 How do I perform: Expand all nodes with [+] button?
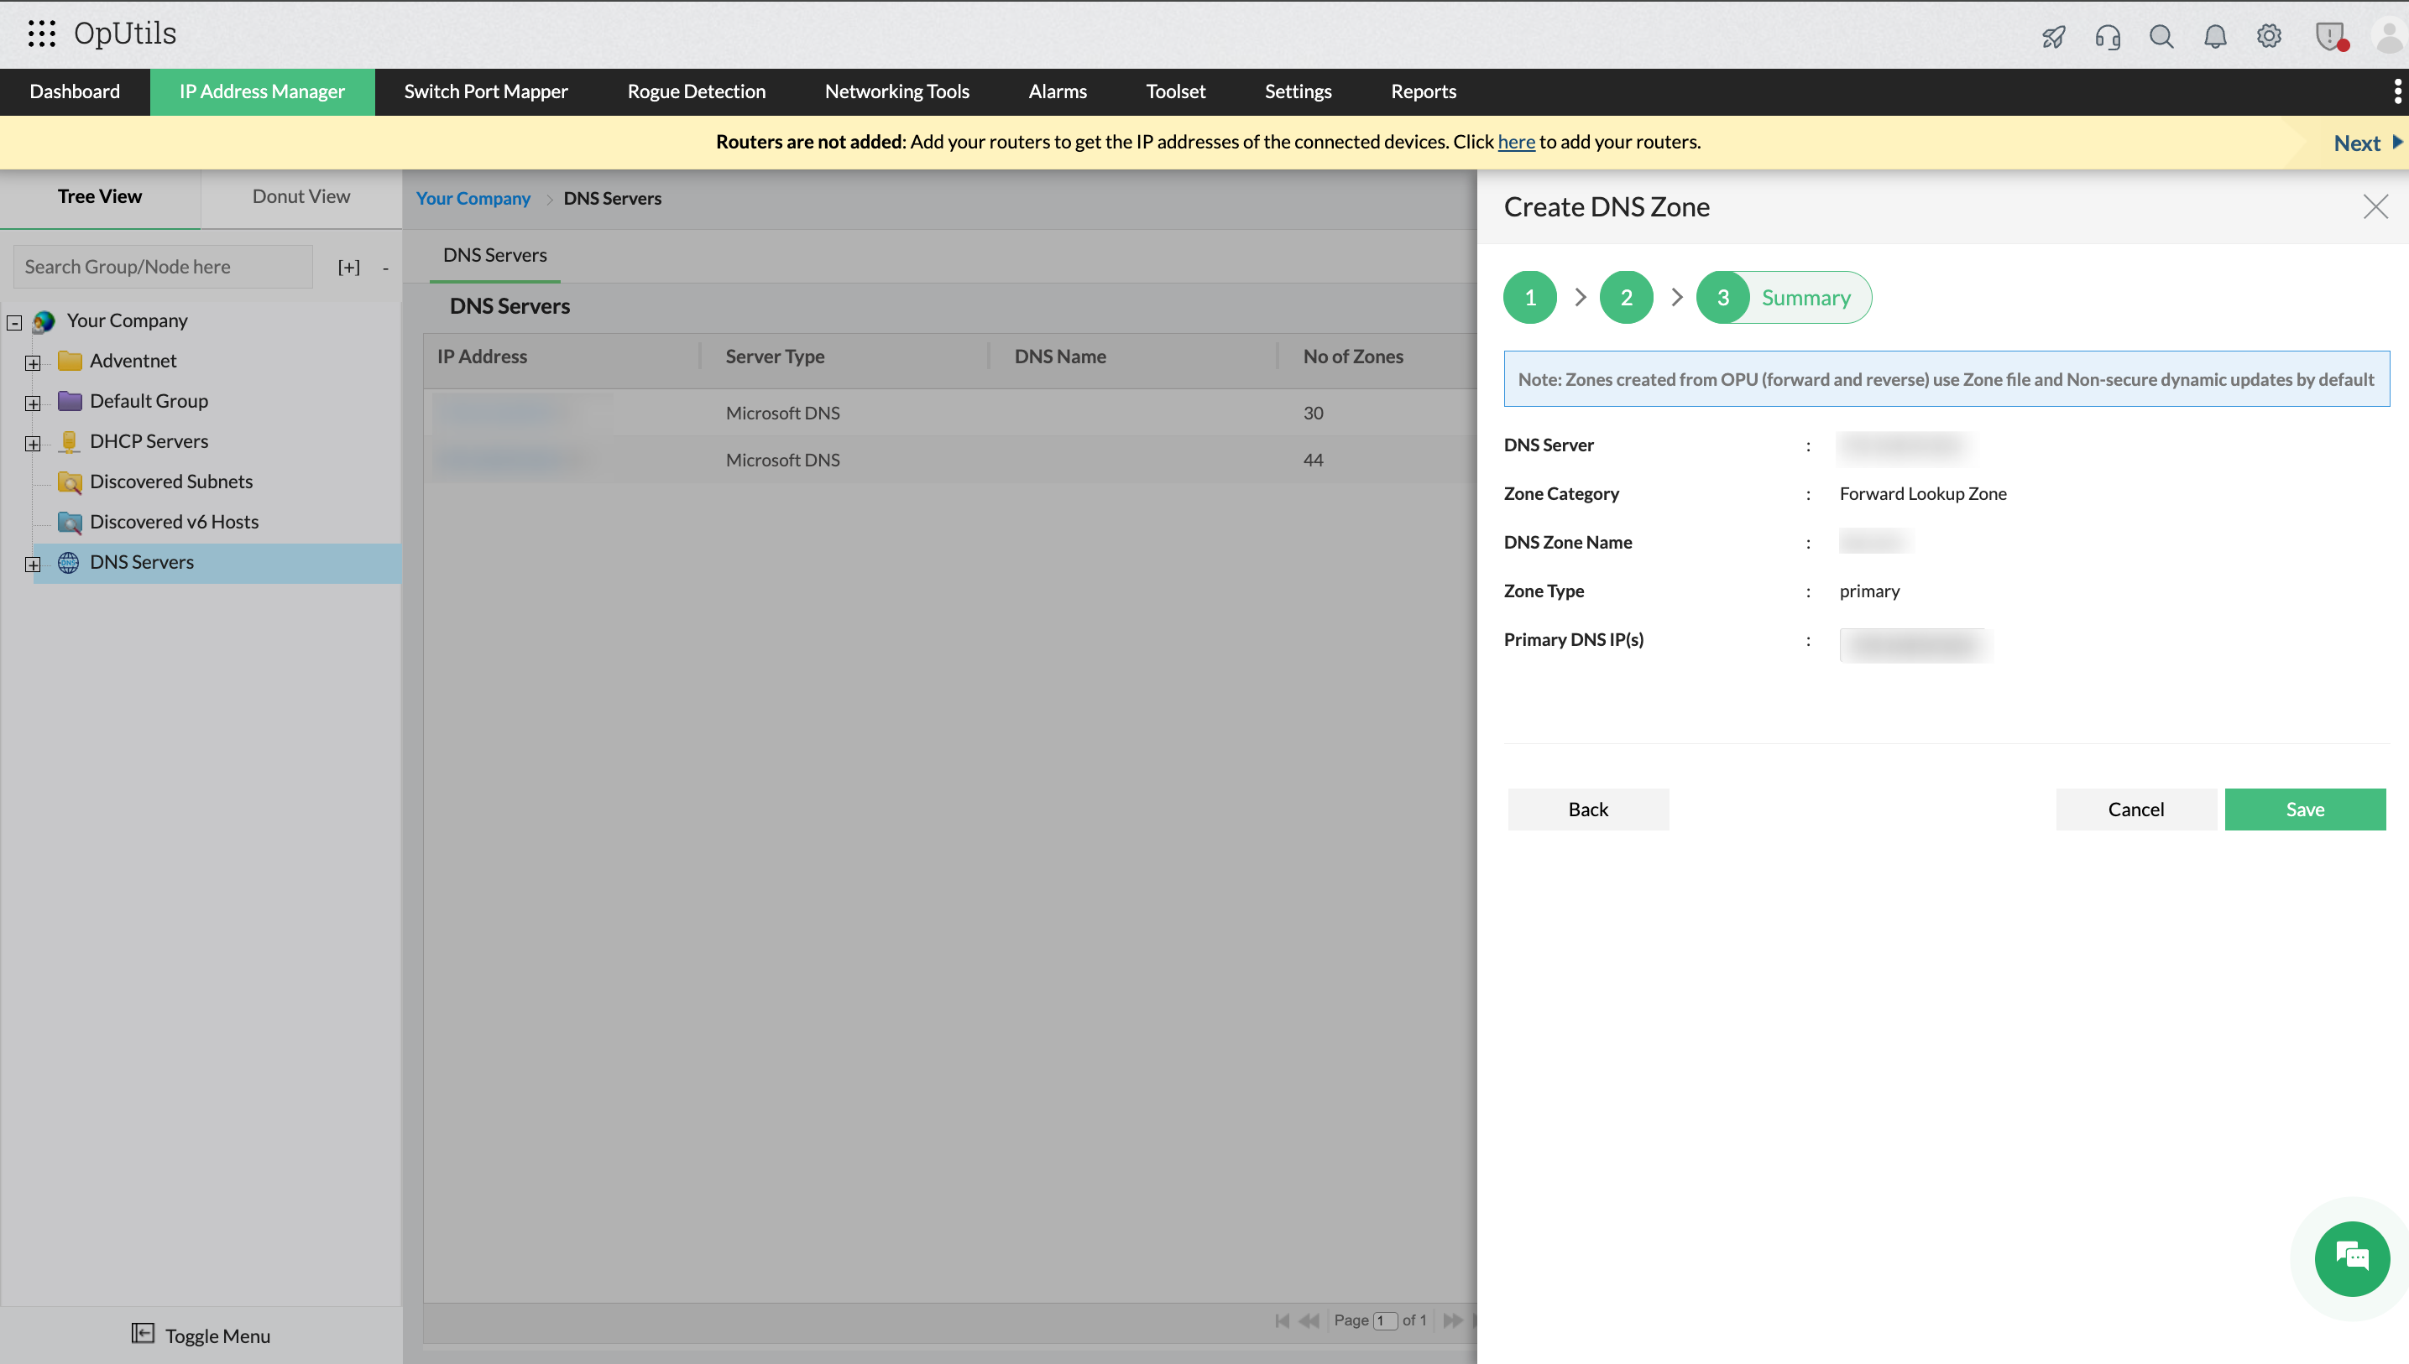348,267
